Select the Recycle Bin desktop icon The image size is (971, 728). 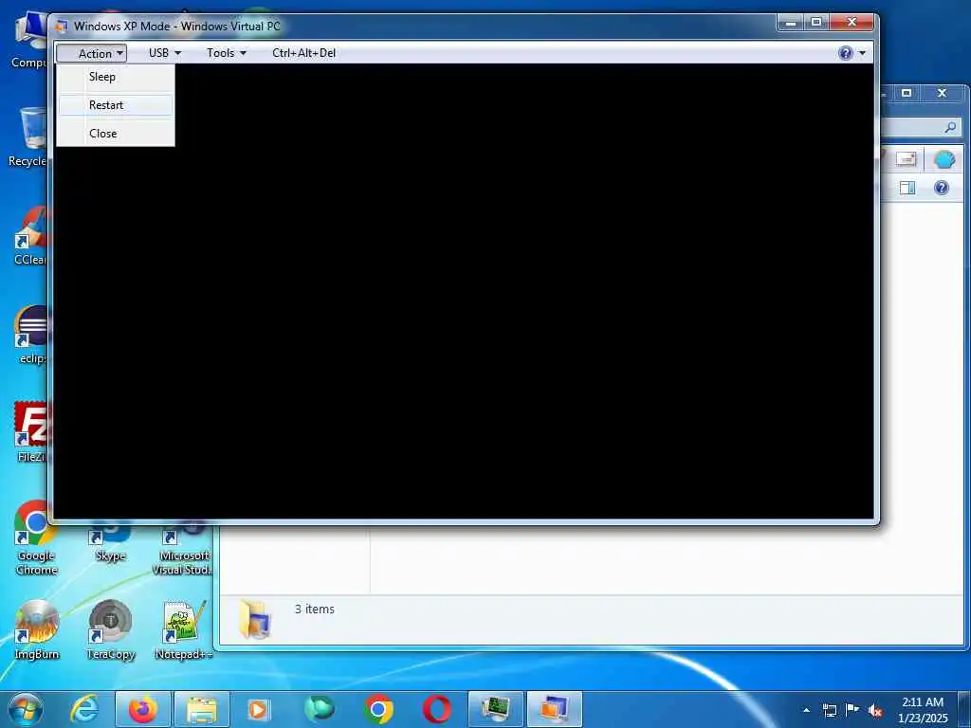point(28,137)
